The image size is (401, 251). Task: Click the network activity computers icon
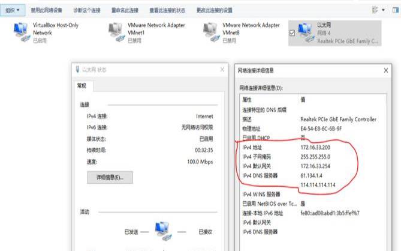161,231
